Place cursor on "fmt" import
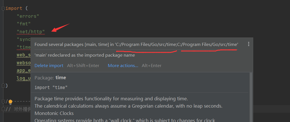 pos(23,24)
